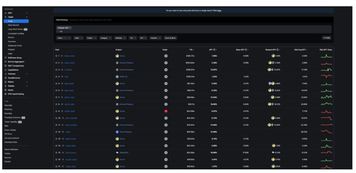Remove the Include: CRV filter tag
Viewport: 356px width, 173px height.
pyautogui.click(x=70, y=28)
